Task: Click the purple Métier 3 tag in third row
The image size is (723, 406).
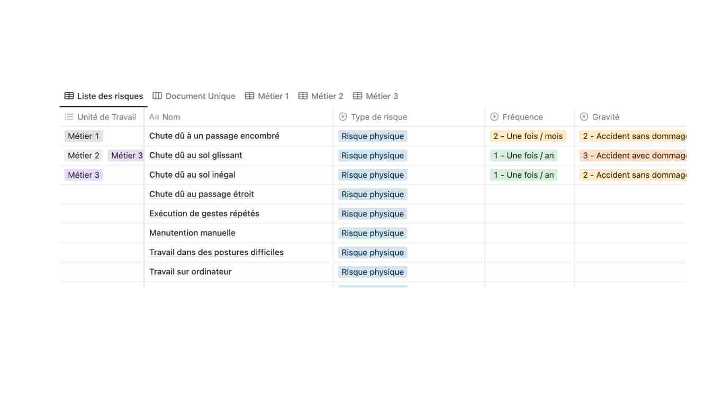Action: (84, 175)
